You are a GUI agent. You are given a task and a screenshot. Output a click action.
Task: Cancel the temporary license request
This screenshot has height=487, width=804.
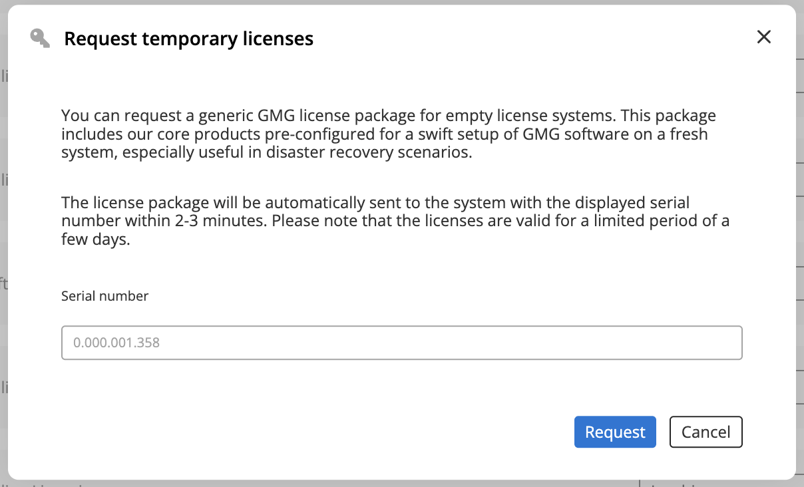705,432
